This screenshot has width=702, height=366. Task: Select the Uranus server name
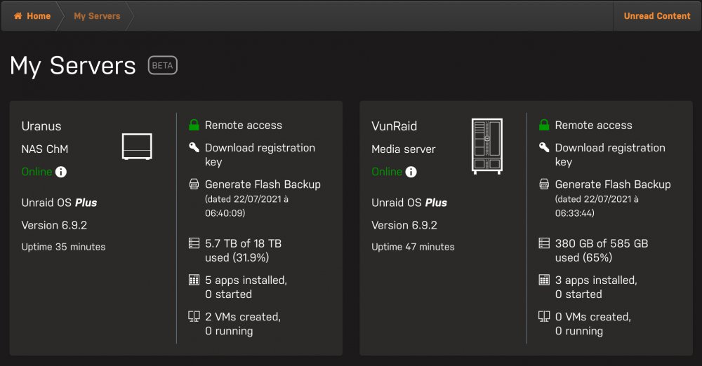(41, 126)
